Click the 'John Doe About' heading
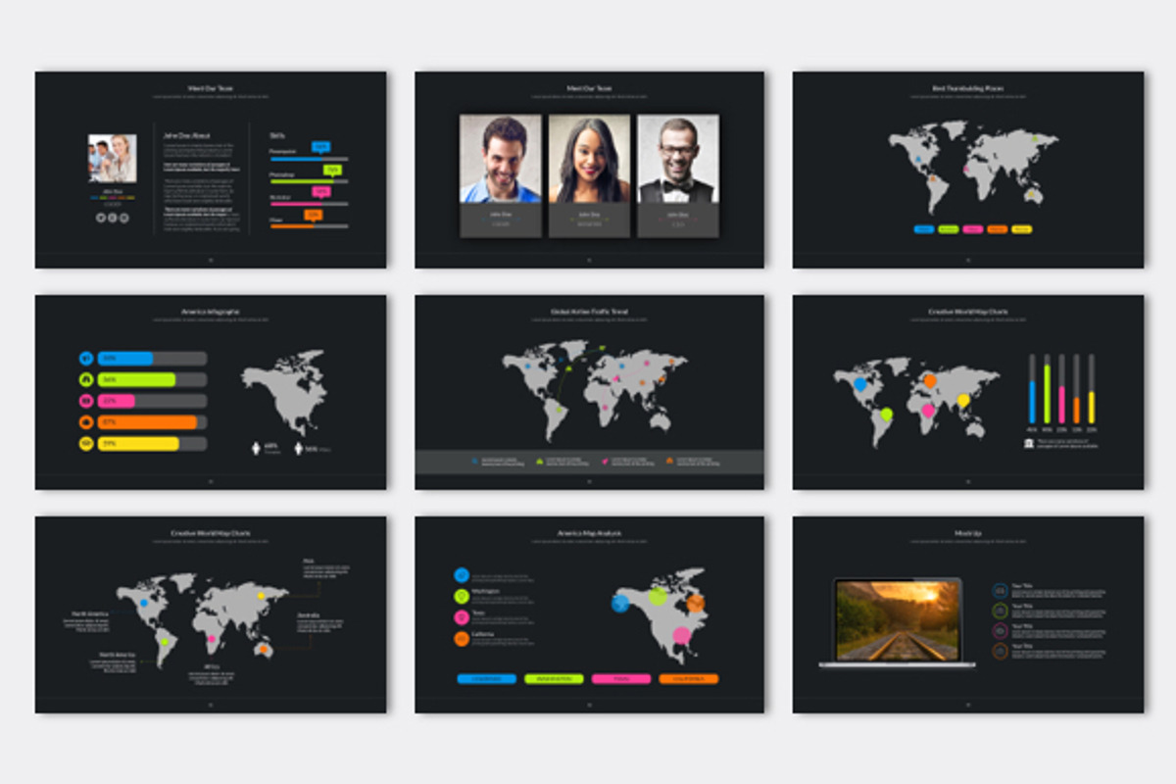This screenshot has width=1176, height=784. 186,135
